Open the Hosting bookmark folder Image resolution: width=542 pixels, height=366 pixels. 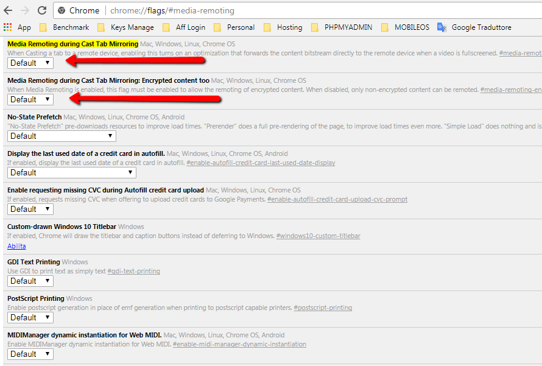coord(283,27)
